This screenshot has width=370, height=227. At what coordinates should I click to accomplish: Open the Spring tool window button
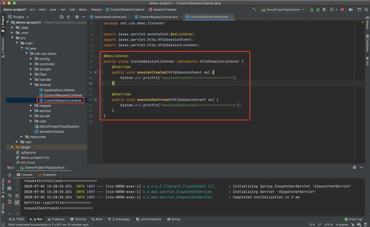point(174,219)
